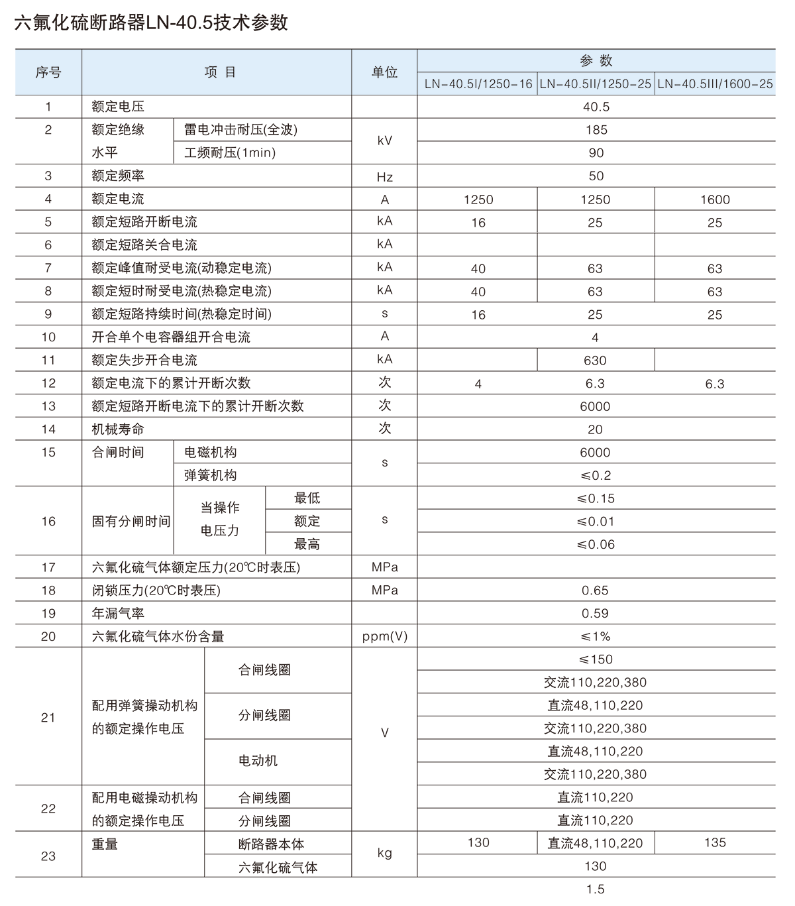Image resolution: width=795 pixels, height=906 pixels.
Task: Click the divider between 项目 and 单位 headers
Action: coord(352,72)
